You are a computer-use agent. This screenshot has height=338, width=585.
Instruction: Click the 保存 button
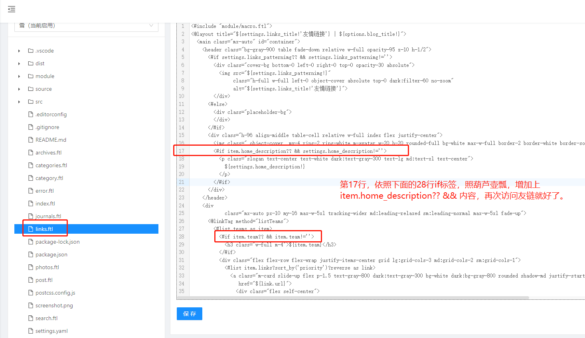(189, 314)
